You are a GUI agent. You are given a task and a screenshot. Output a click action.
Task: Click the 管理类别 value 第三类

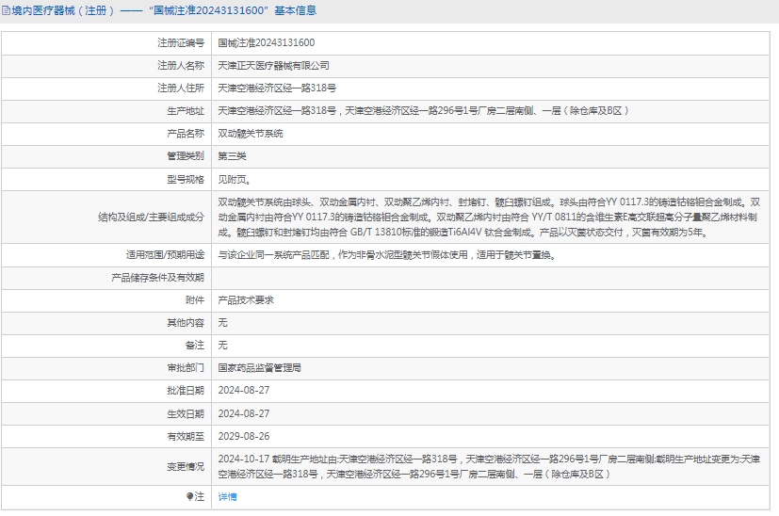coord(232,156)
